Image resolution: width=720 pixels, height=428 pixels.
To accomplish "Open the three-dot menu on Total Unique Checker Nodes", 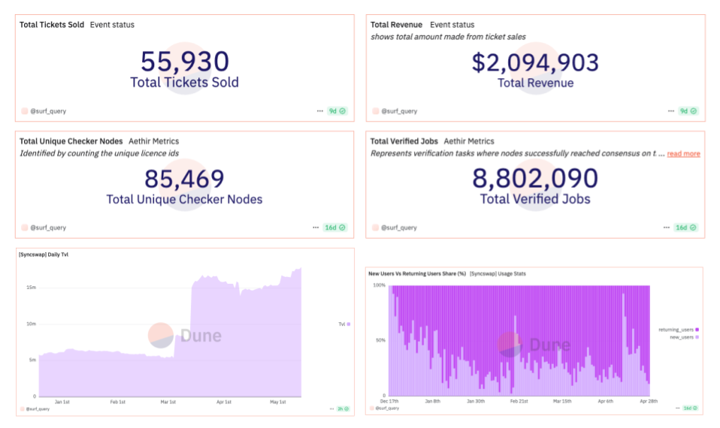I will click(316, 228).
